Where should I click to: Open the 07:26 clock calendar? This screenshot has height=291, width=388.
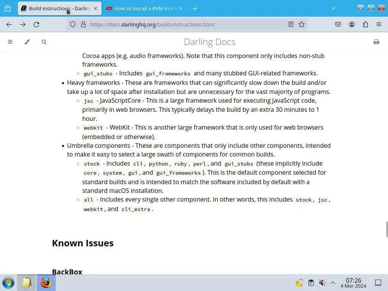pos(353,283)
